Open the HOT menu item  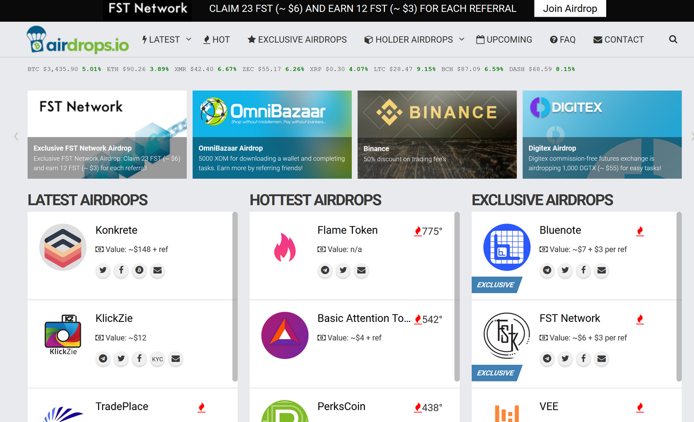coord(216,39)
